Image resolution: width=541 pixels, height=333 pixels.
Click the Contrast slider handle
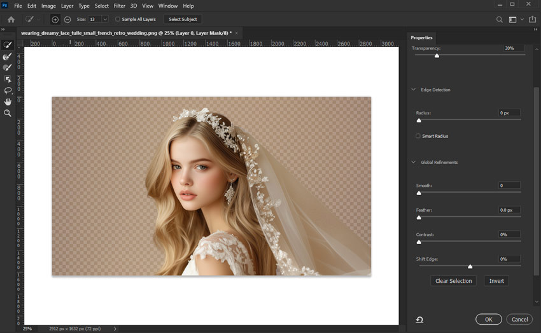pos(419,241)
